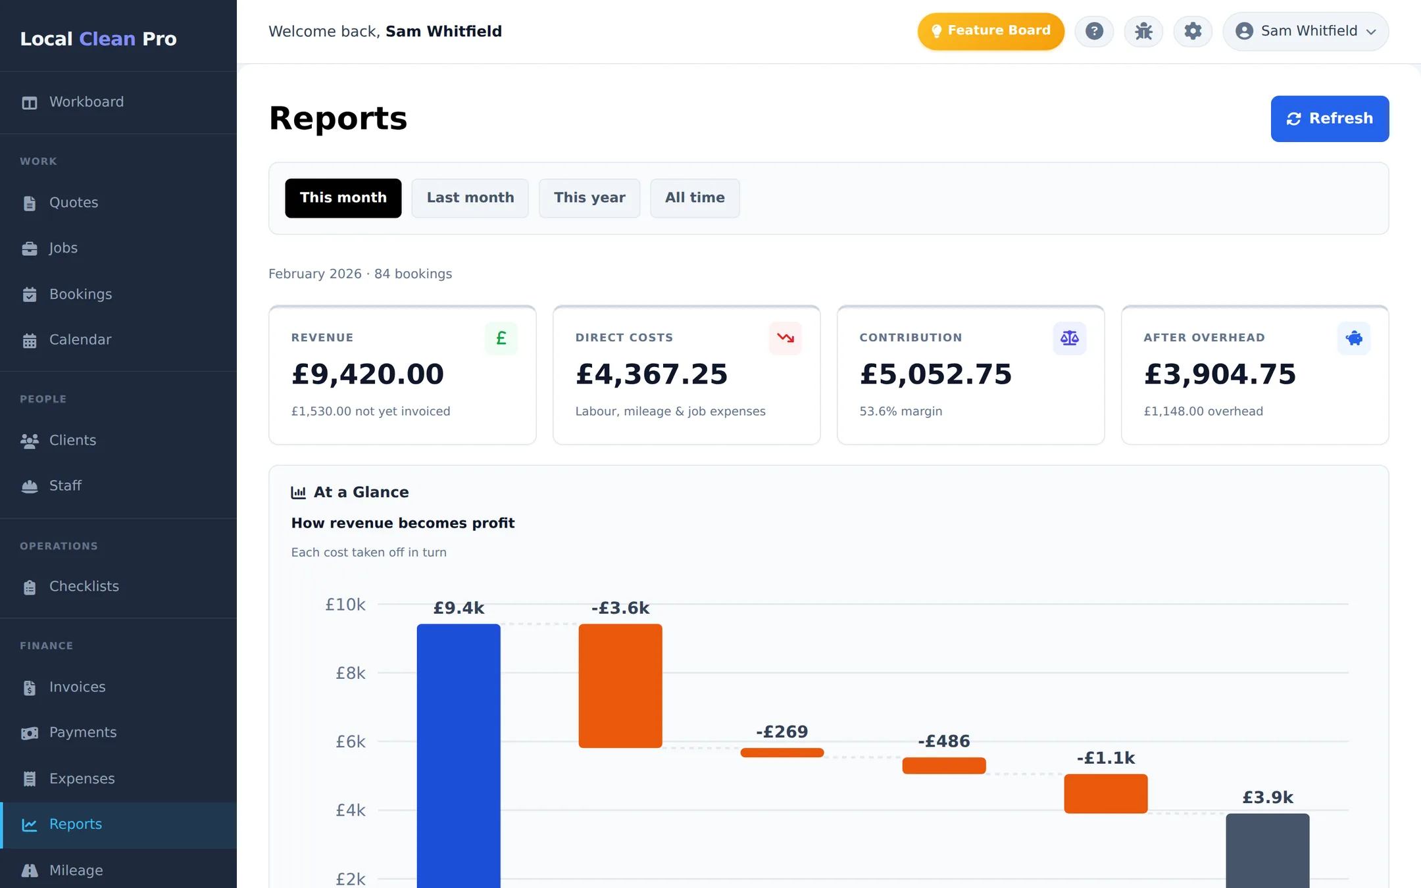Click the piggy bank icon on After Overhead

(x=1354, y=338)
